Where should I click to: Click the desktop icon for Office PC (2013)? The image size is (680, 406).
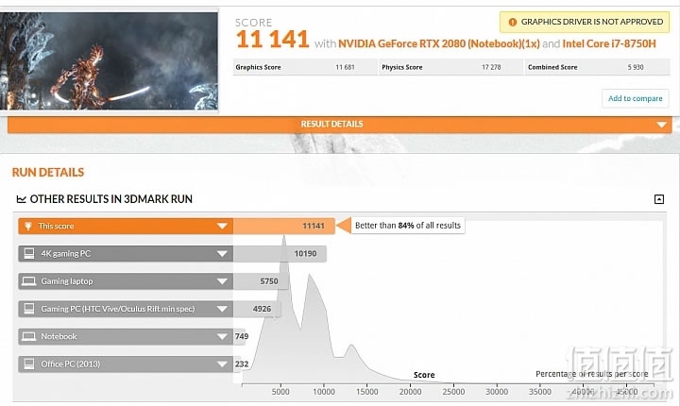tap(29, 364)
